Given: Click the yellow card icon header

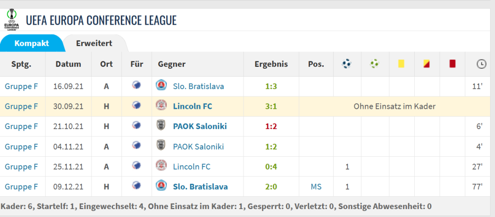Looking at the screenshot, I should pyautogui.click(x=400, y=64).
